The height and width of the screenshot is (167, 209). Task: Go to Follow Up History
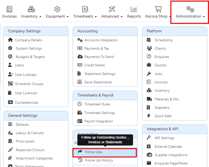[99, 160]
